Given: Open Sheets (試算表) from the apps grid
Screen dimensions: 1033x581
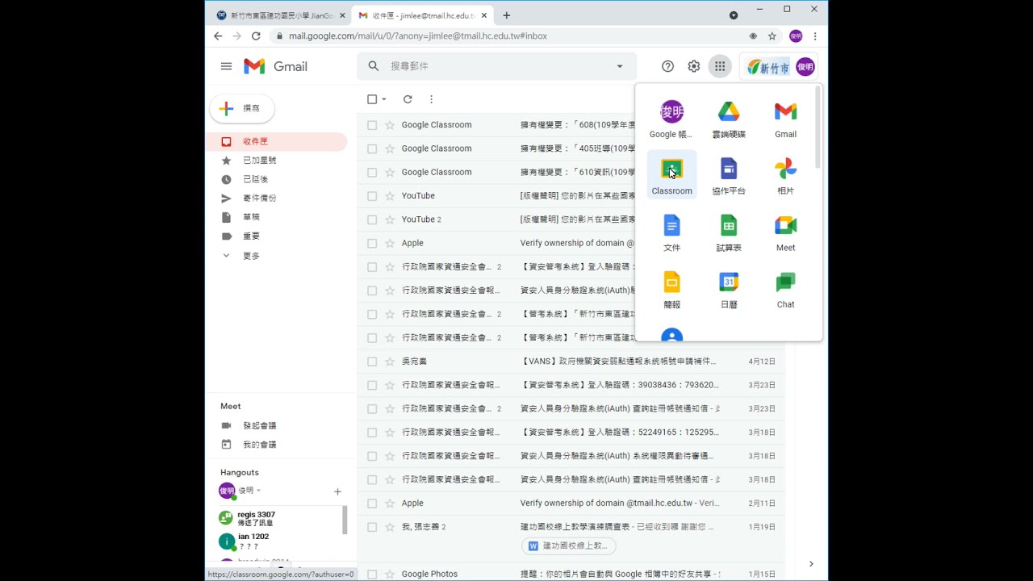Looking at the screenshot, I should [x=729, y=233].
